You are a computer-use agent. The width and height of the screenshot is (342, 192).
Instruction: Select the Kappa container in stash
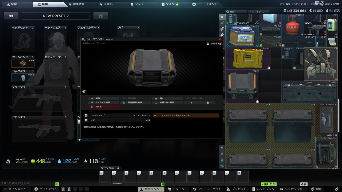242,86
